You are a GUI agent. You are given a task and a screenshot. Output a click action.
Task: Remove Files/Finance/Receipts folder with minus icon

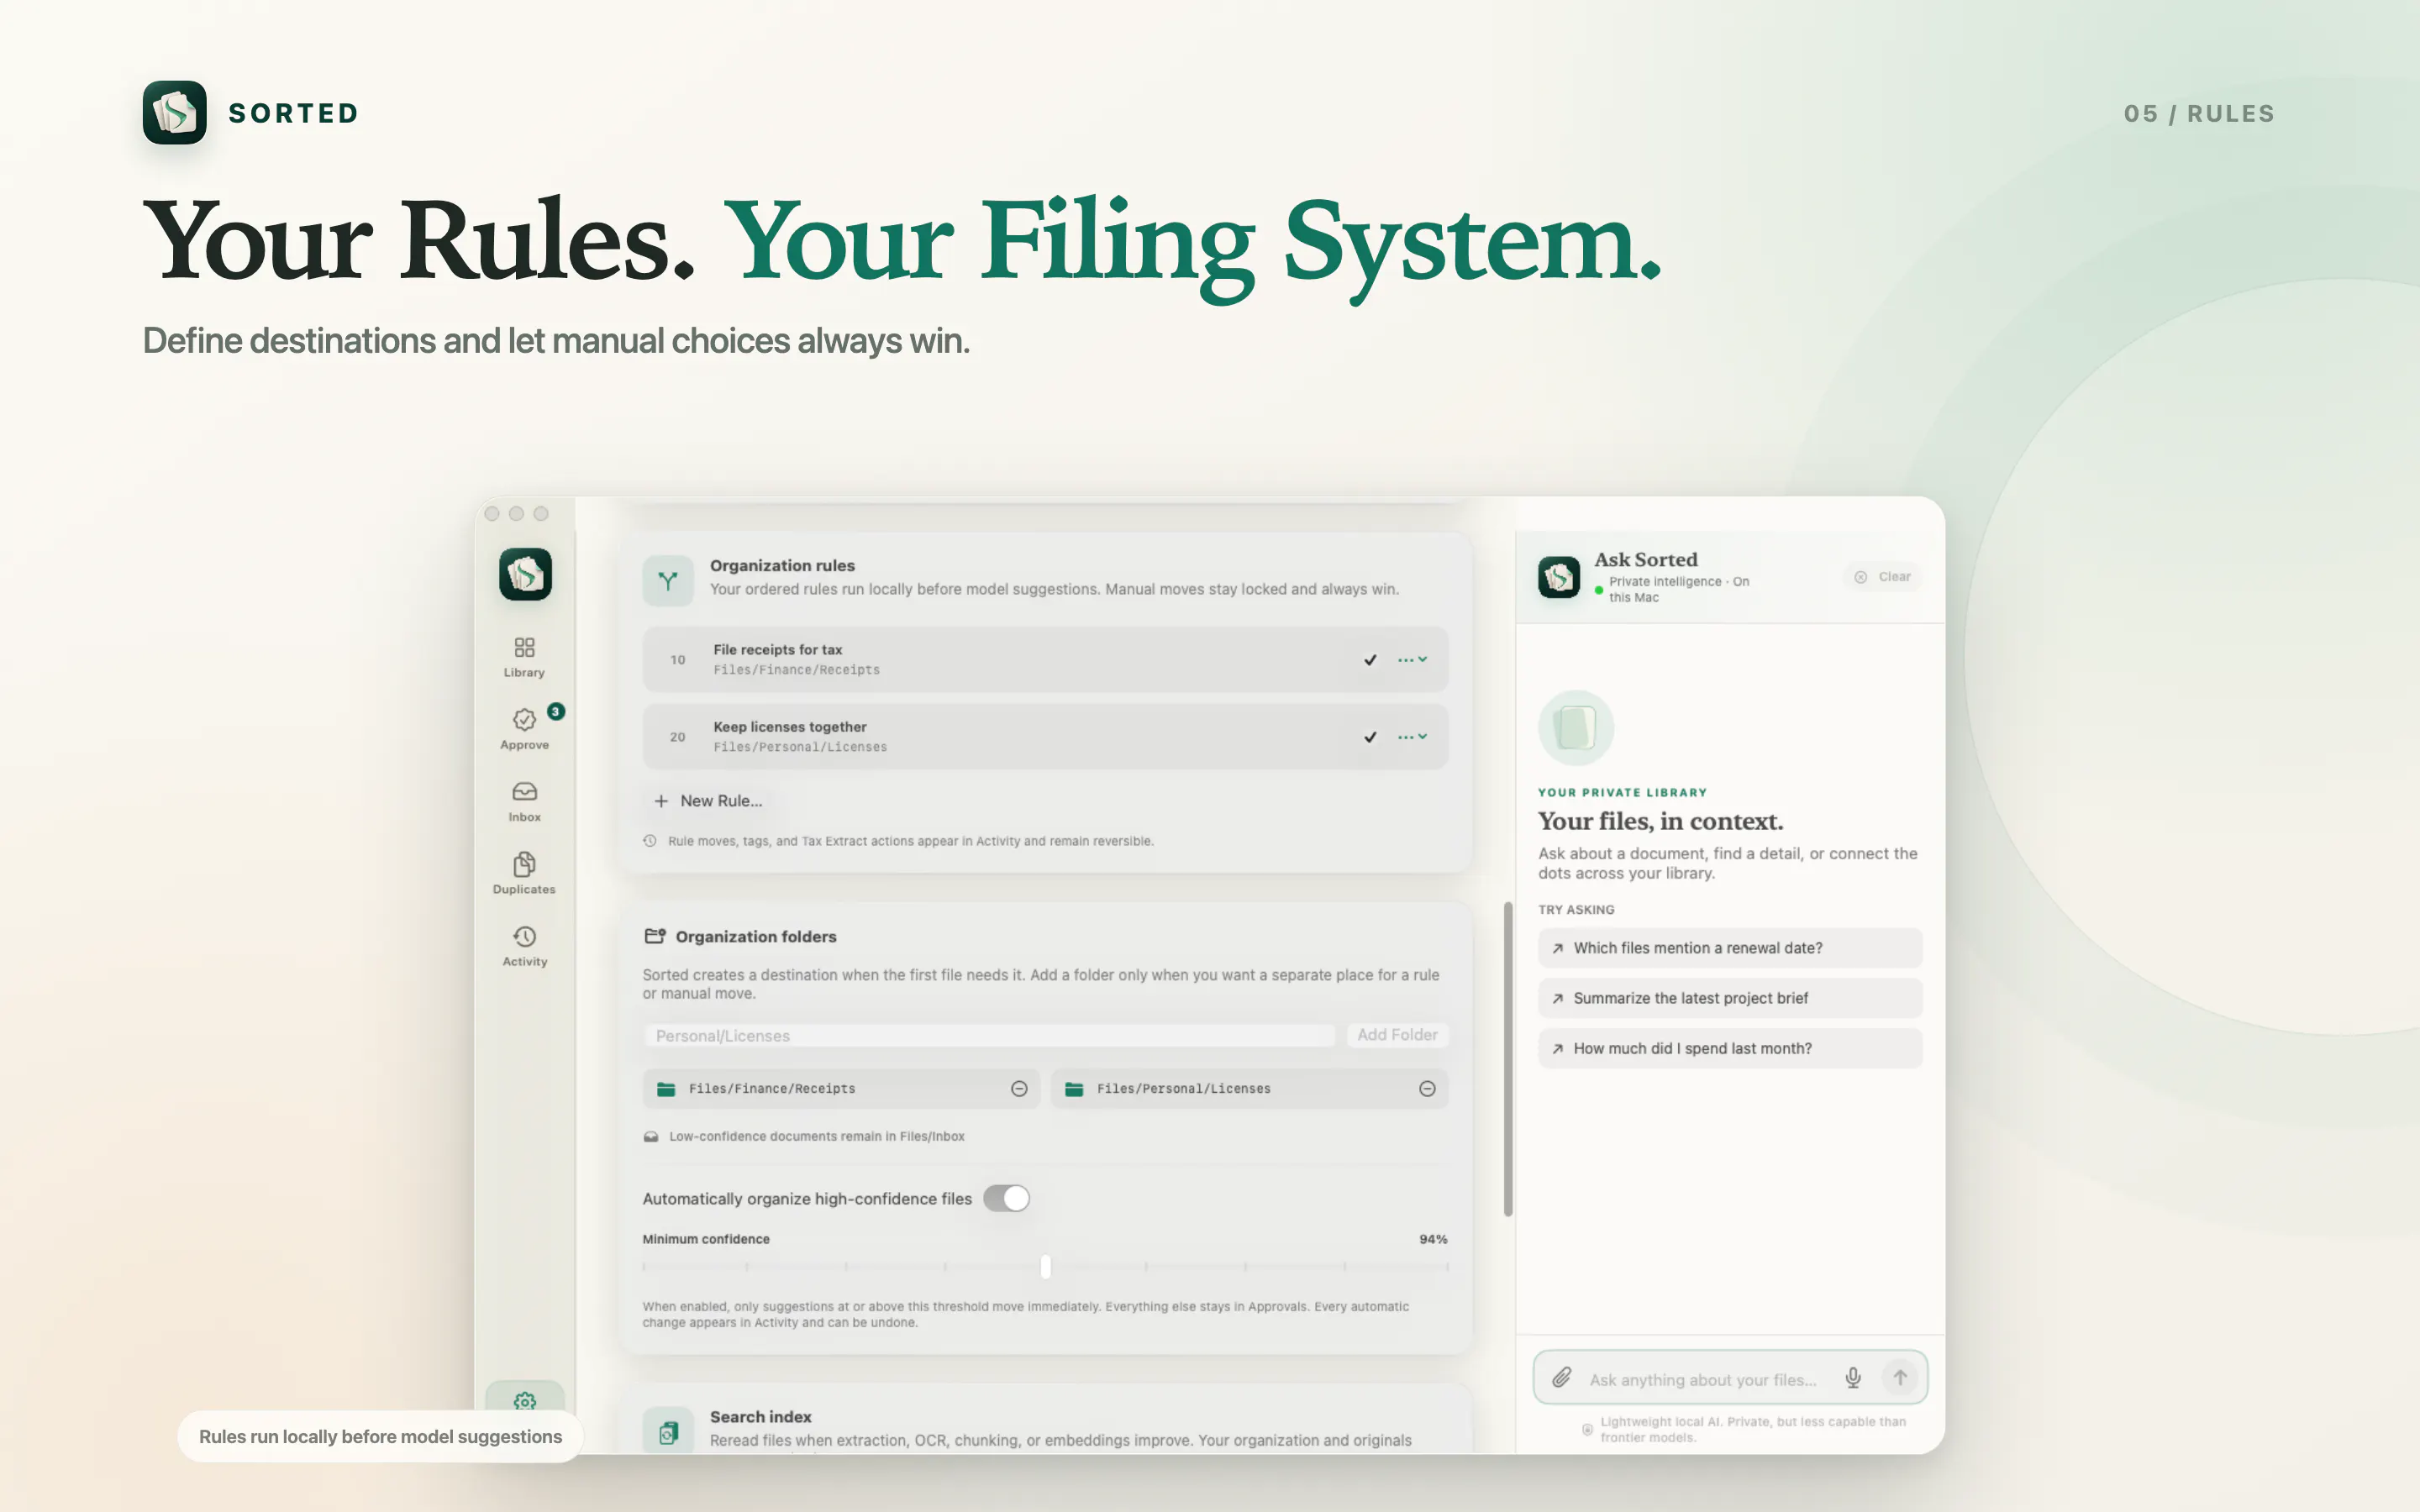pos(1019,1088)
